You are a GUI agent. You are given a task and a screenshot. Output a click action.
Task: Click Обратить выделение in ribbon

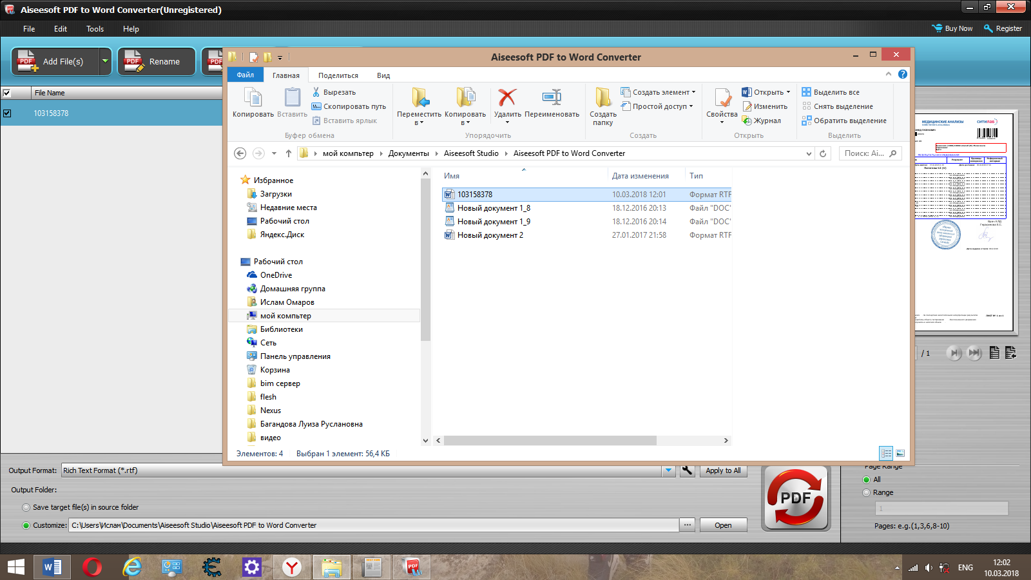(x=844, y=121)
